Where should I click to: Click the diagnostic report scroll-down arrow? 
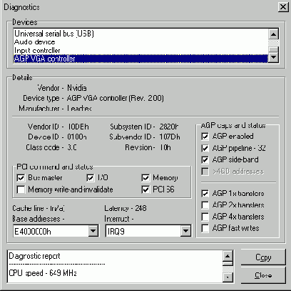[x=228, y=277]
